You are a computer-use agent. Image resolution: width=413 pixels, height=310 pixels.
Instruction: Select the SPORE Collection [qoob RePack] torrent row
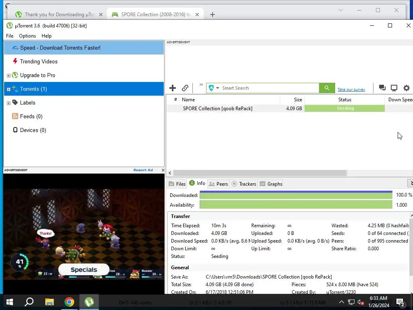tap(290, 108)
